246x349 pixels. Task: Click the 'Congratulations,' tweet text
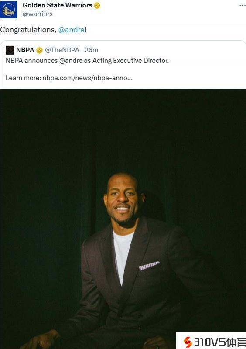pos(28,30)
